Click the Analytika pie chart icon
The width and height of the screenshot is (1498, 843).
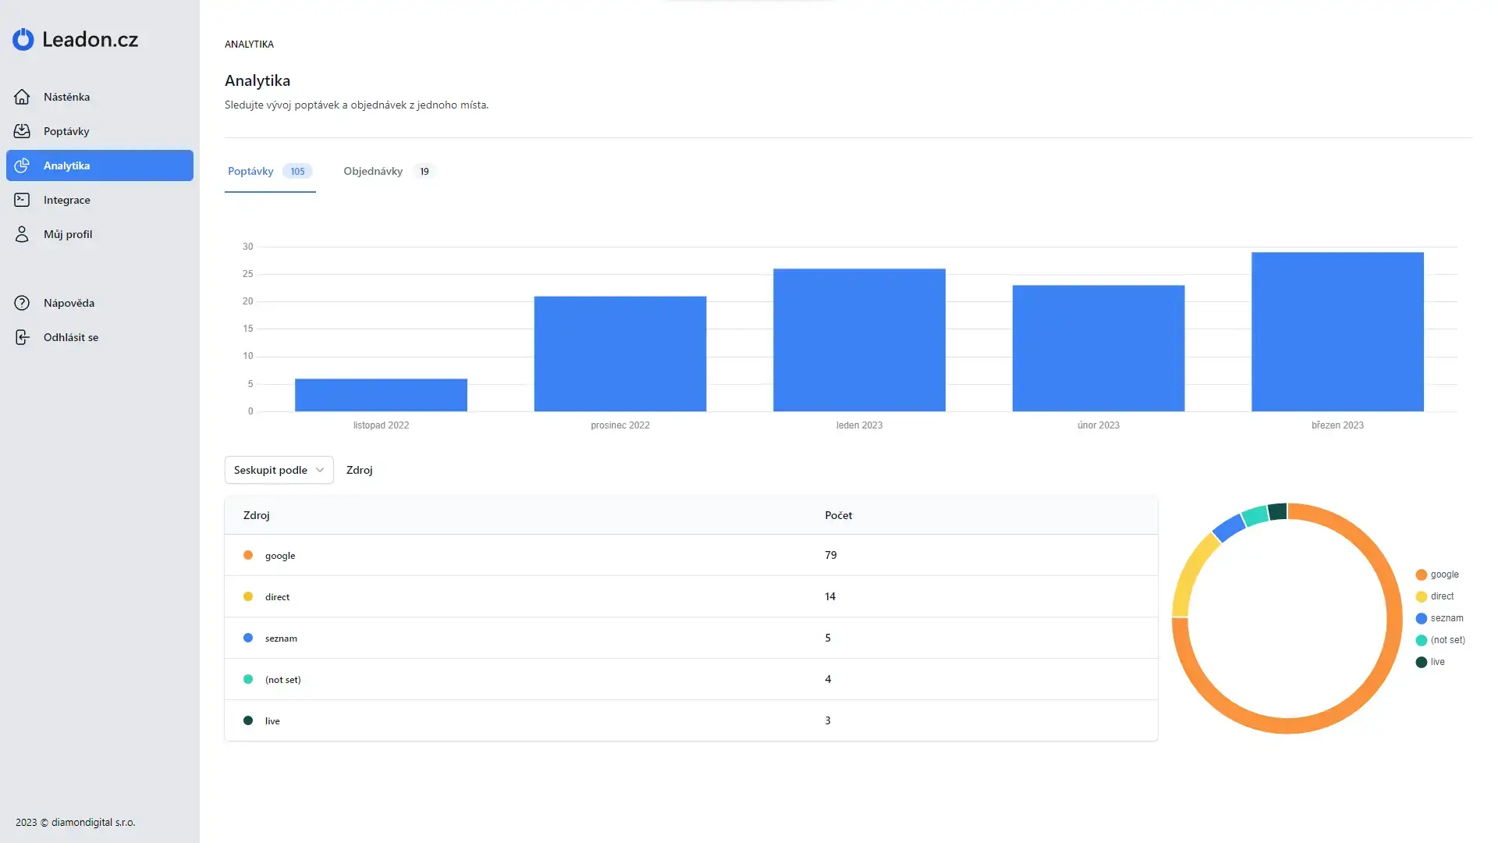[x=22, y=165]
